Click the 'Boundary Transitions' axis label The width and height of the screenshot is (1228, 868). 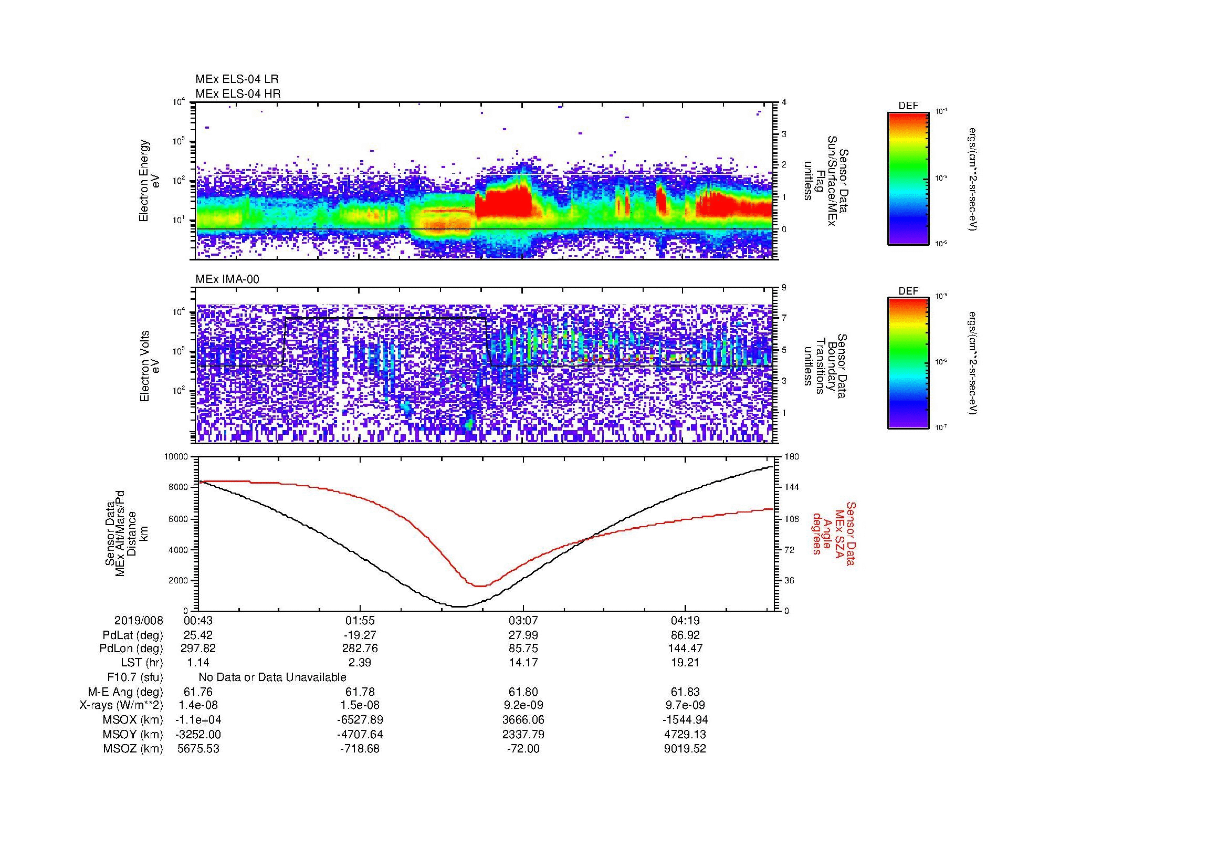825,367
